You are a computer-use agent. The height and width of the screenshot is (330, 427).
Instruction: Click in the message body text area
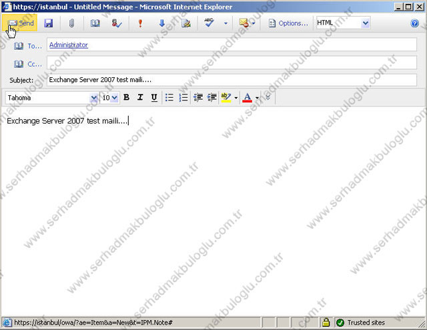click(x=213, y=212)
